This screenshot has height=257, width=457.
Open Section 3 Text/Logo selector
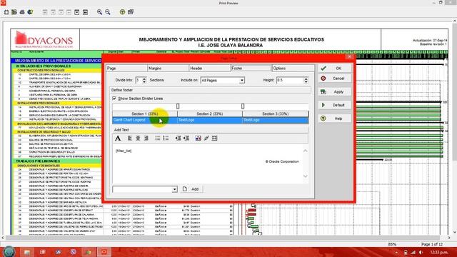click(x=276, y=120)
